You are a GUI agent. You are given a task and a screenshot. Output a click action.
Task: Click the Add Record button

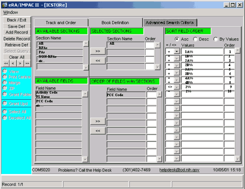(x=16, y=32)
